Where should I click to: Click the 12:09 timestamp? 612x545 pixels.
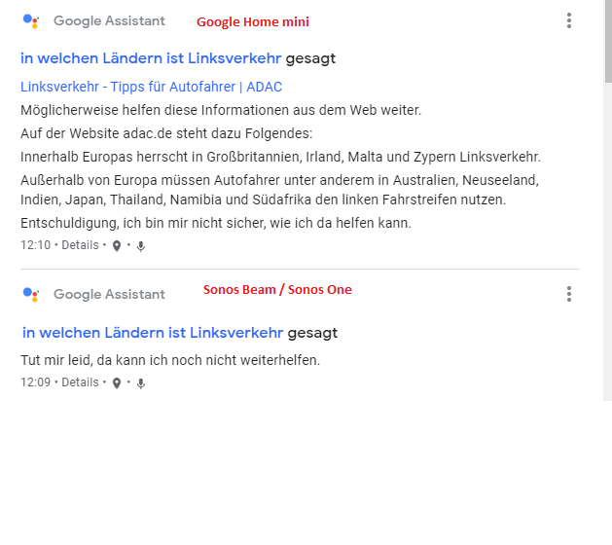tap(36, 382)
